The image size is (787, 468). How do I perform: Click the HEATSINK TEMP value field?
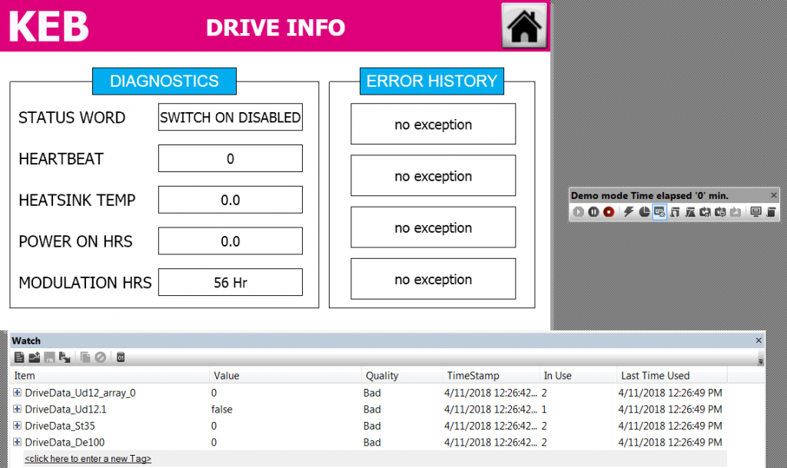click(231, 200)
